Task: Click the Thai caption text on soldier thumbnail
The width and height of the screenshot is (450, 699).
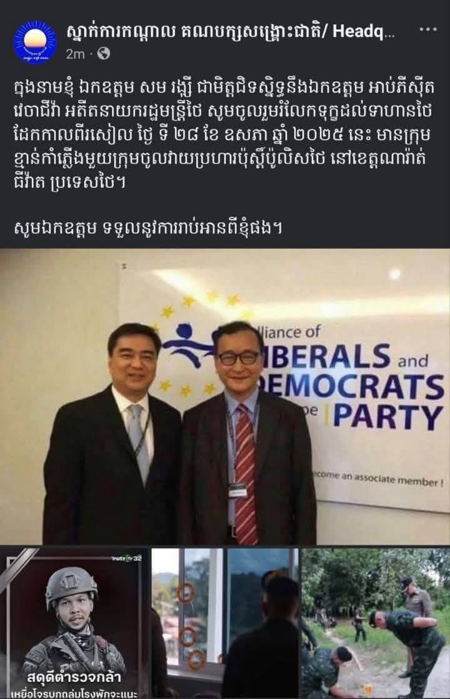Action: click(x=74, y=685)
